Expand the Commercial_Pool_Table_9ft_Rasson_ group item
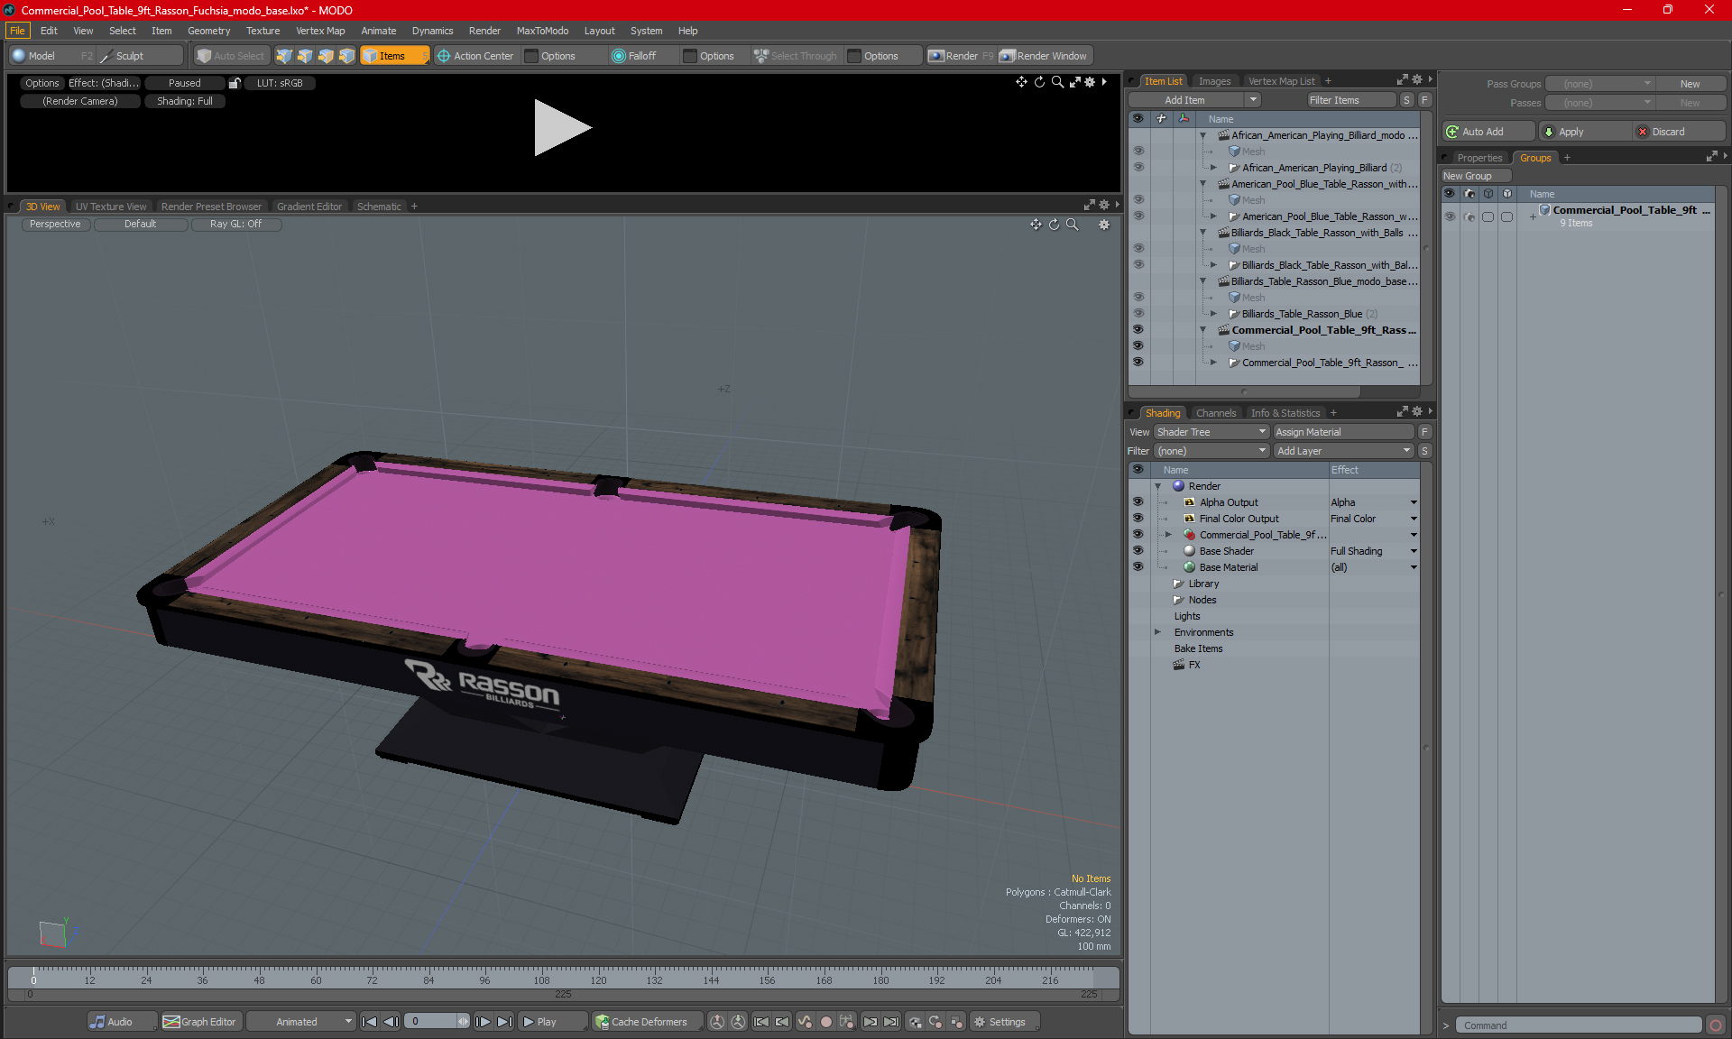This screenshot has height=1039, width=1732. pos(1213,363)
